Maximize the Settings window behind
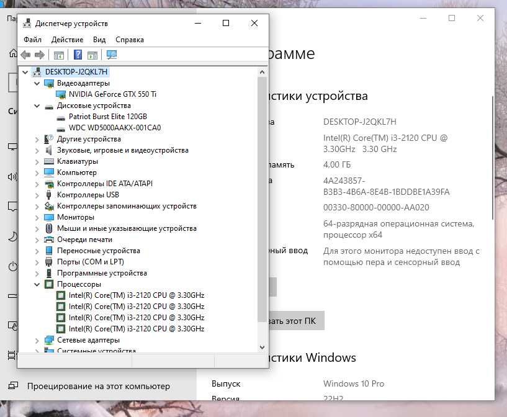 coord(452,18)
